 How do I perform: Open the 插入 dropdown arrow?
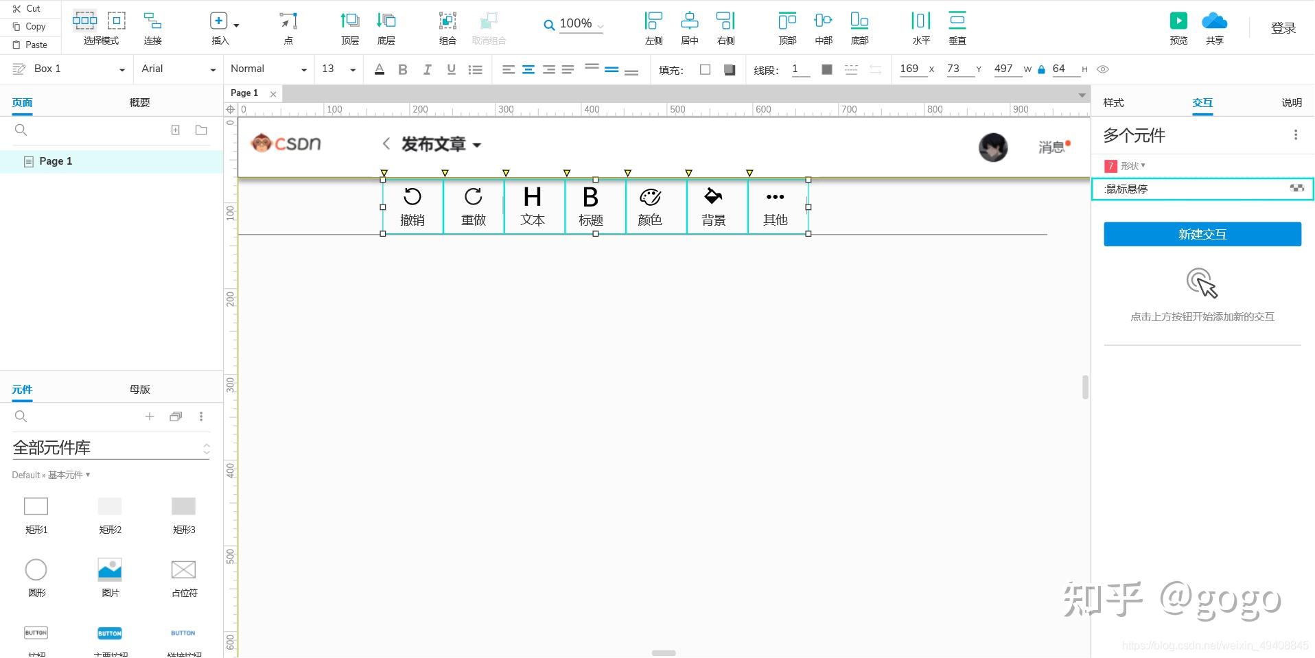click(x=236, y=25)
